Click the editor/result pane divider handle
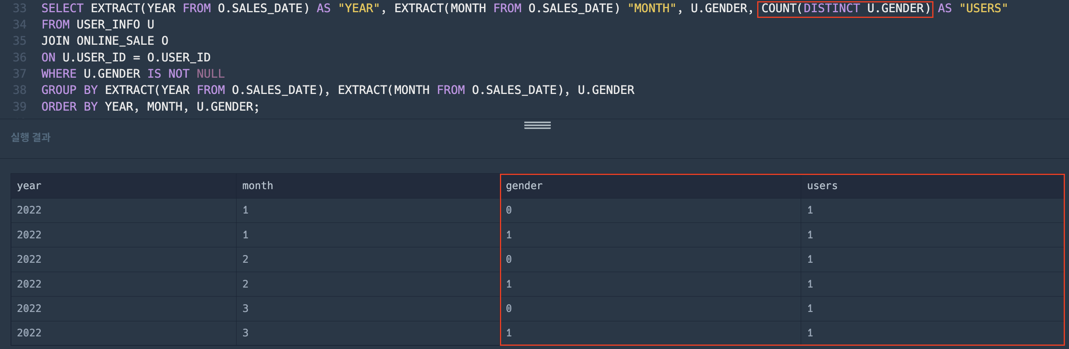The height and width of the screenshot is (349, 1069). coord(537,125)
